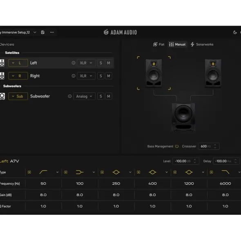The width and height of the screenshot is (241, 241).
Task: Switch to the Sonarworks tuning mode
Action: (202, 44)
